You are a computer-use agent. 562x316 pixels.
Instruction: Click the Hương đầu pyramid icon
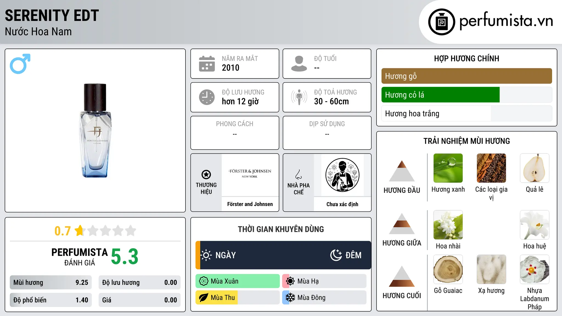(402, 171)
